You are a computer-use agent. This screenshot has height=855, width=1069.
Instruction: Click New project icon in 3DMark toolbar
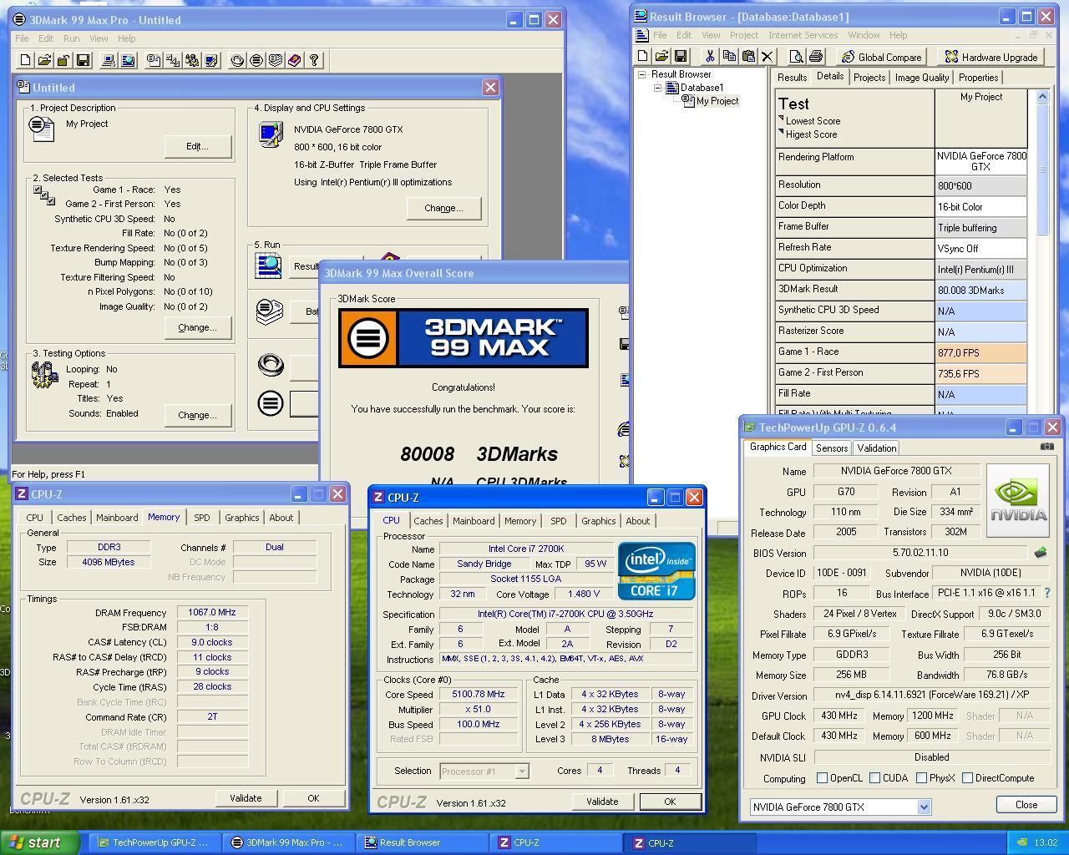[25, 60]
